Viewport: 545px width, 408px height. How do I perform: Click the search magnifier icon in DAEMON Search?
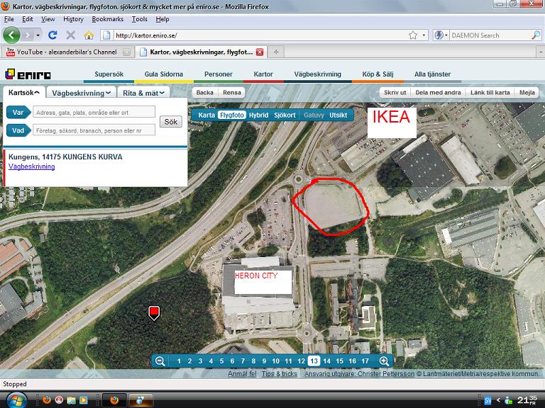click(x=536, y=35)
